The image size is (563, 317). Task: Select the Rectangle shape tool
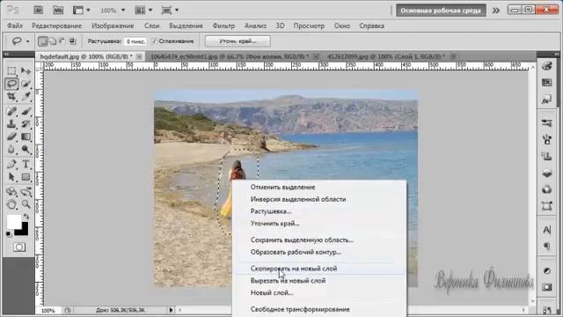click(x=26, y=177)
